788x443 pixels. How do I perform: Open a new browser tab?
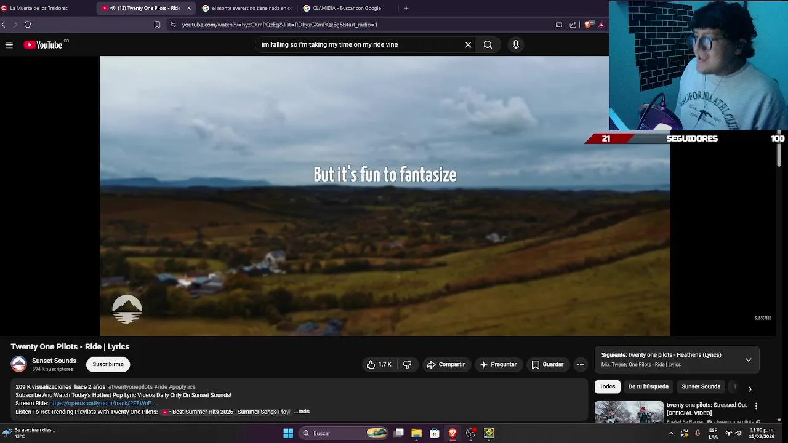[x=406, y=8]
